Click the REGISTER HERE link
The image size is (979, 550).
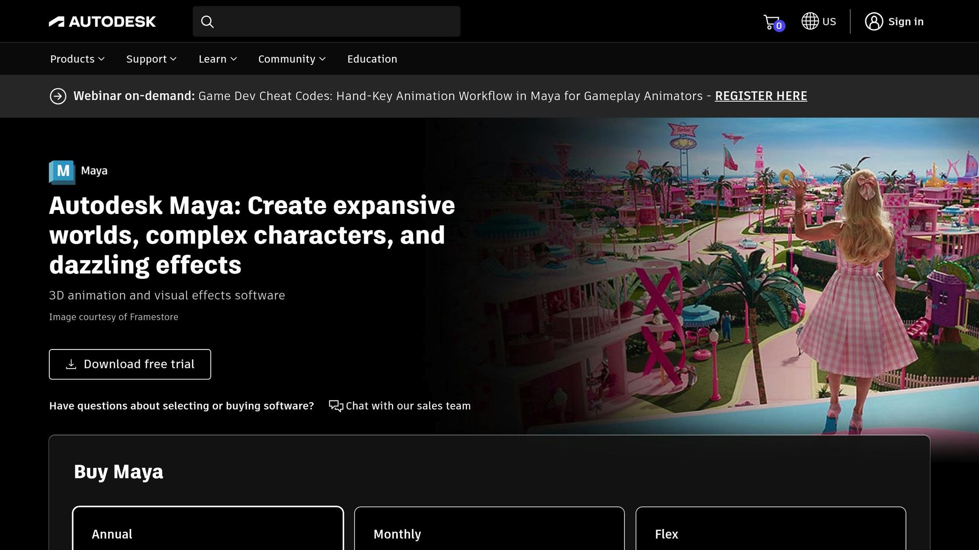tap(761, 96)
